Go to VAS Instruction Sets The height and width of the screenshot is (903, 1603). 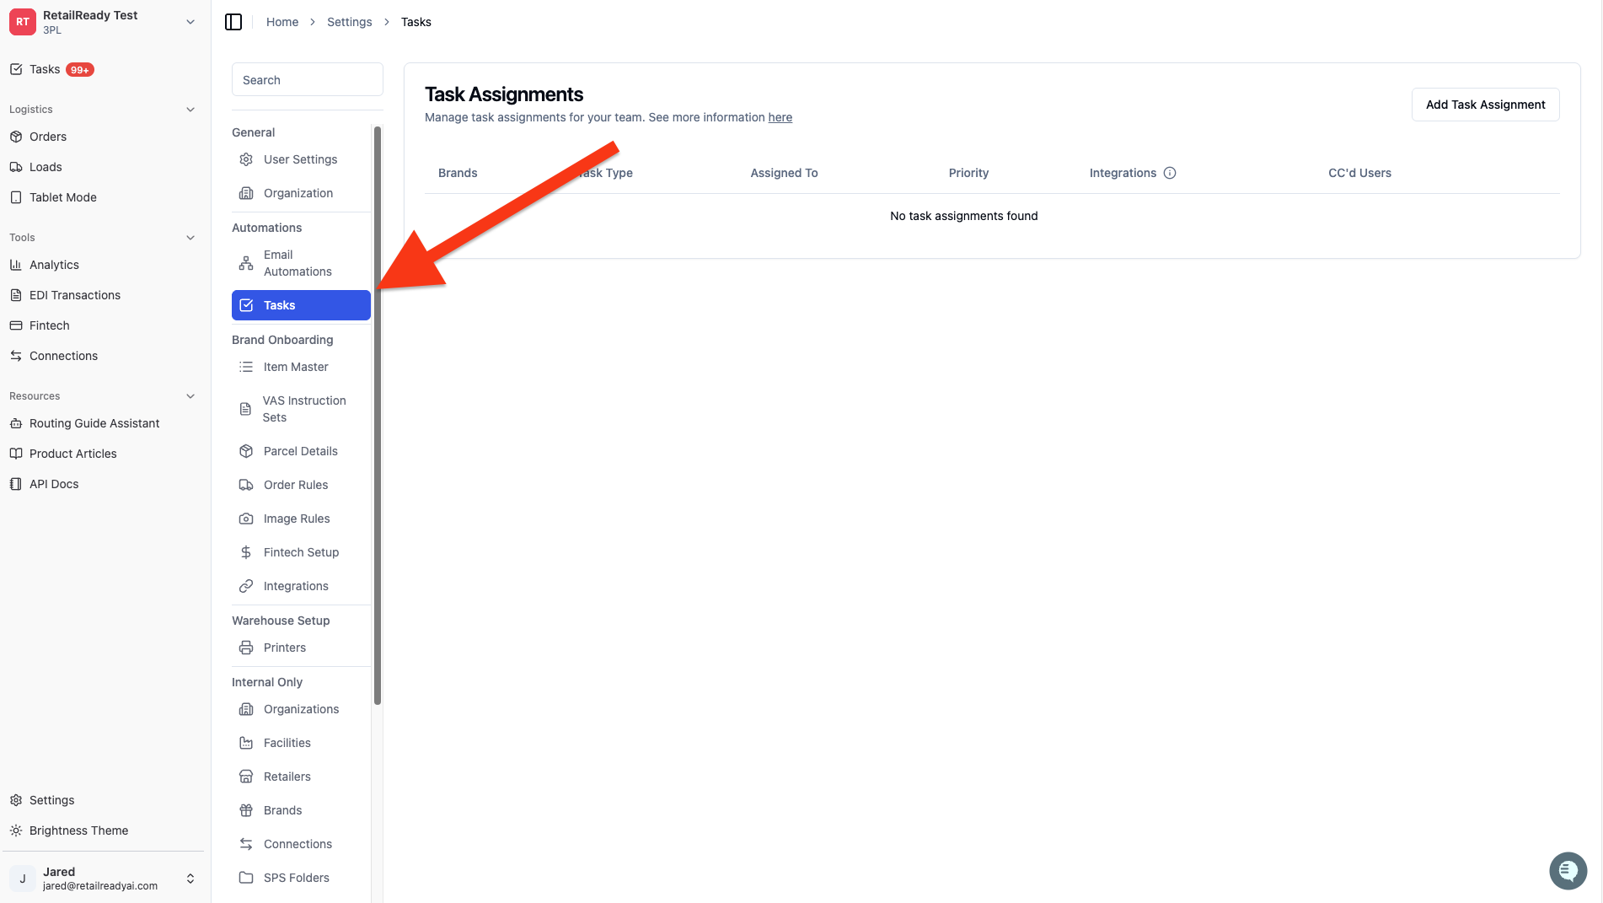click(x=301, y=409)
